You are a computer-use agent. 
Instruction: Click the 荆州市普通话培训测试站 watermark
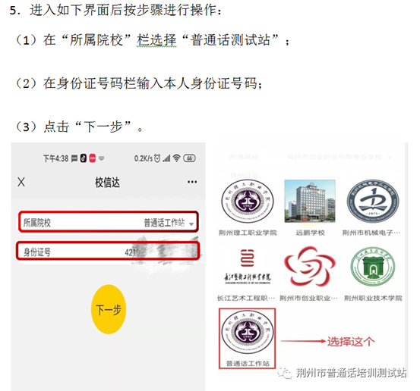coord(351,372)
